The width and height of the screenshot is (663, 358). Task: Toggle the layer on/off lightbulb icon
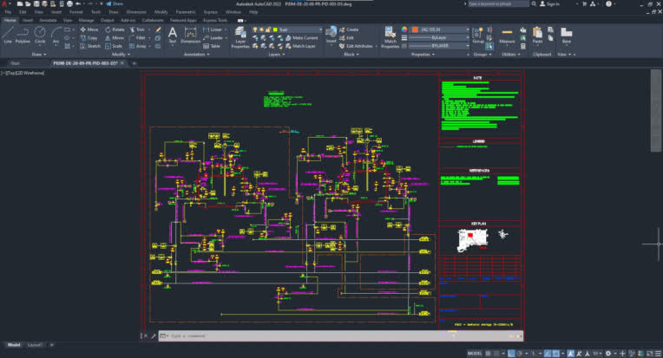tap(255, 29)
